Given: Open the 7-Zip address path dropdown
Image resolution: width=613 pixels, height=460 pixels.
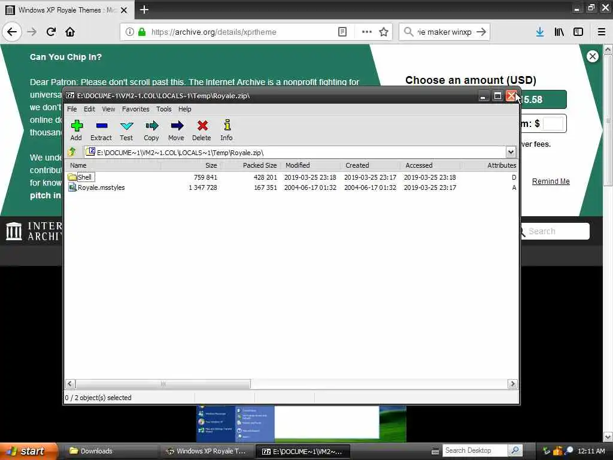Looking at the screenshot, I should pyautogui.click(x=511, y=152).
